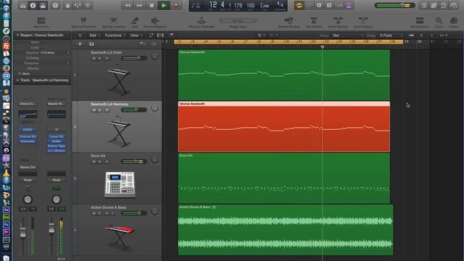Fast forward the playhead

(139, 5)
